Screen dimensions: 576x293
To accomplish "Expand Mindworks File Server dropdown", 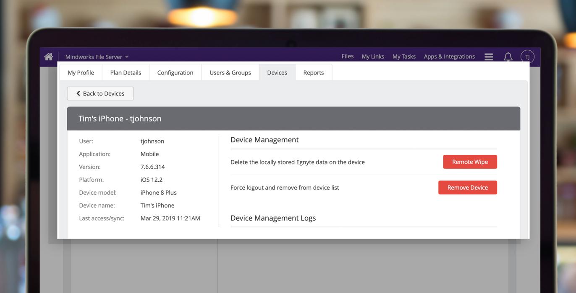I will point(97,57).
